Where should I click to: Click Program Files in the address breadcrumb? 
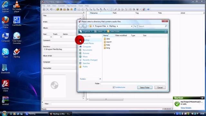click(x=100, y=26)
